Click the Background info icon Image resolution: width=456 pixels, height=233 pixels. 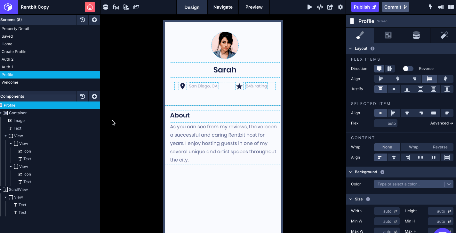coord(382,172)
